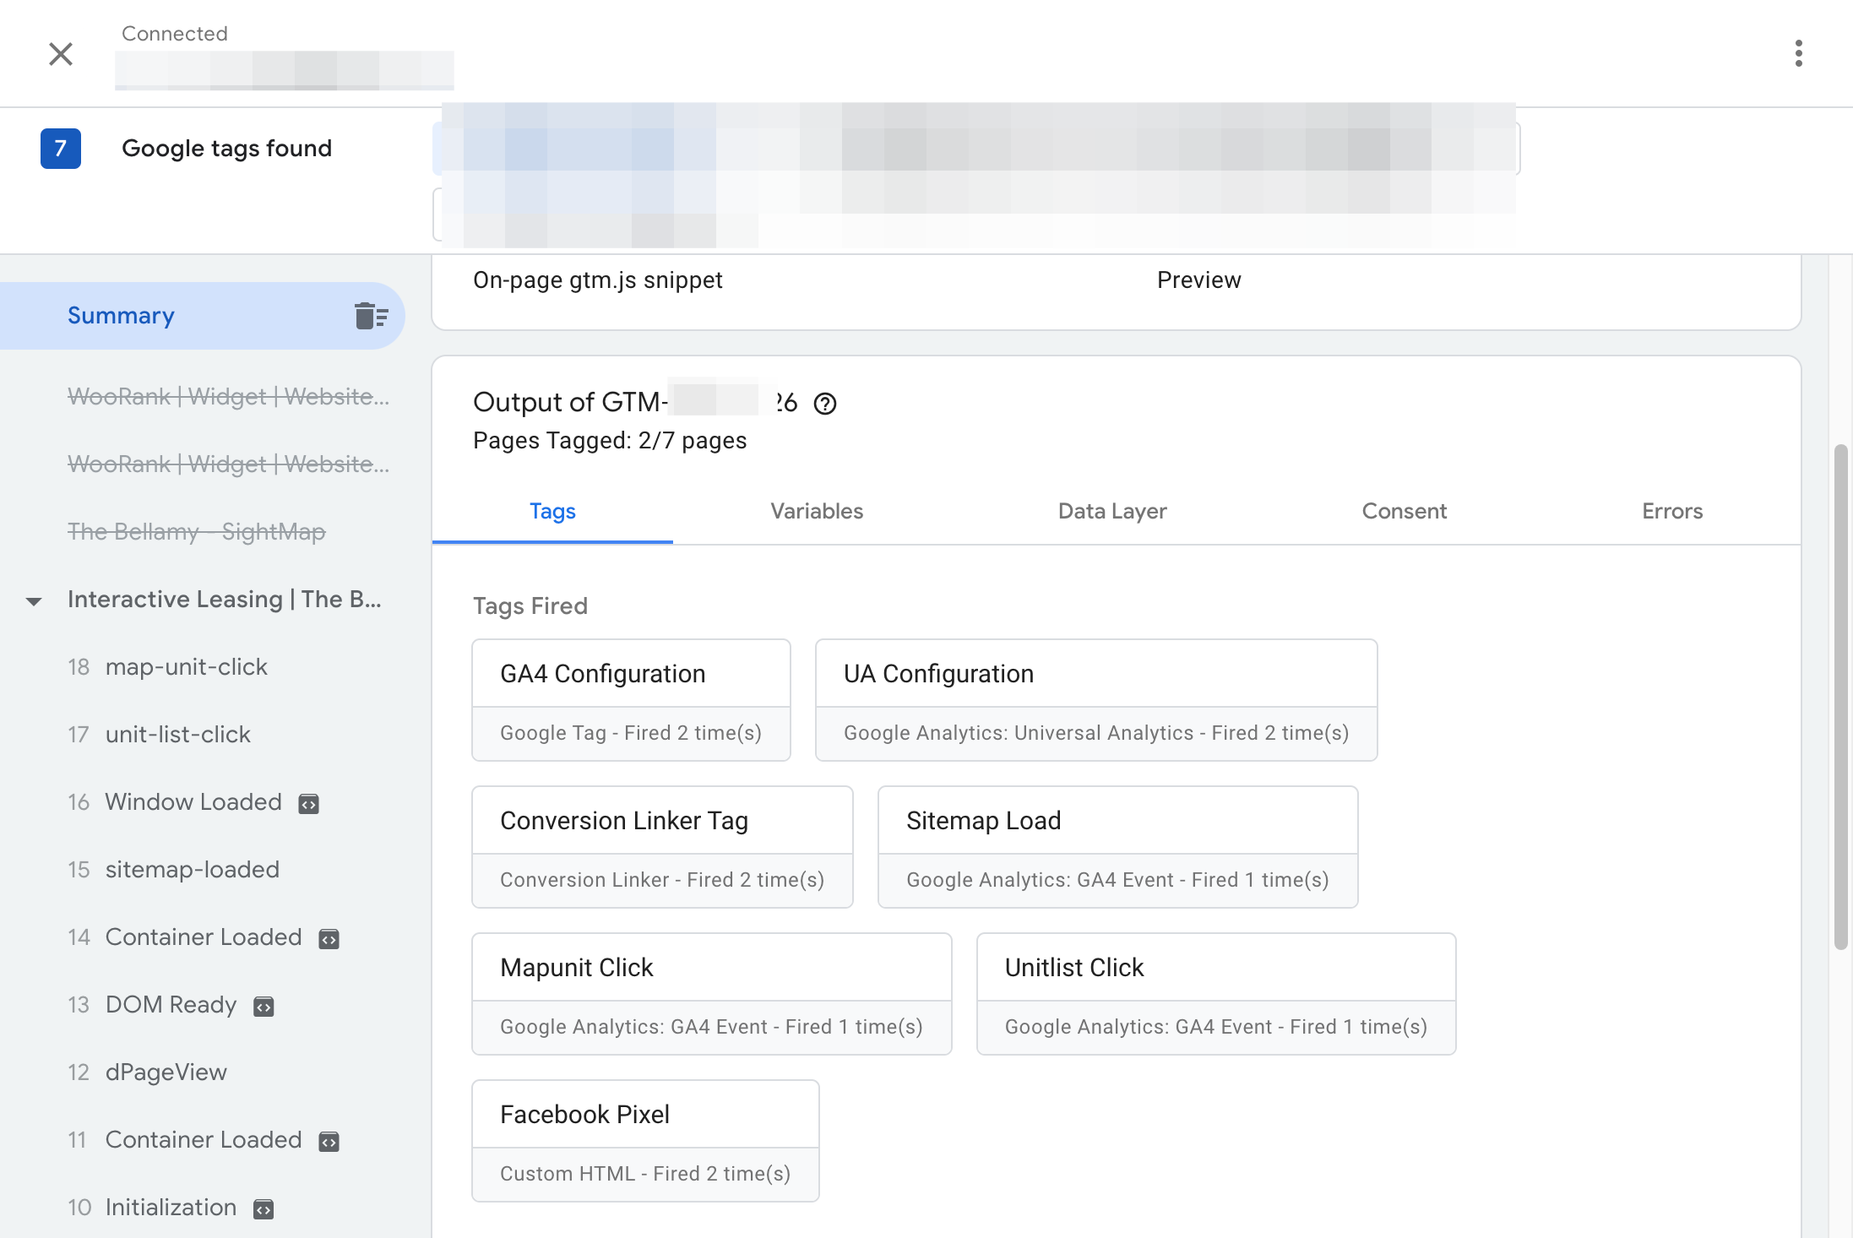Click API icon next to 11 Container Loaded
Viewport: 1853px width, 1238px height.
click(x=329, y=1141)
